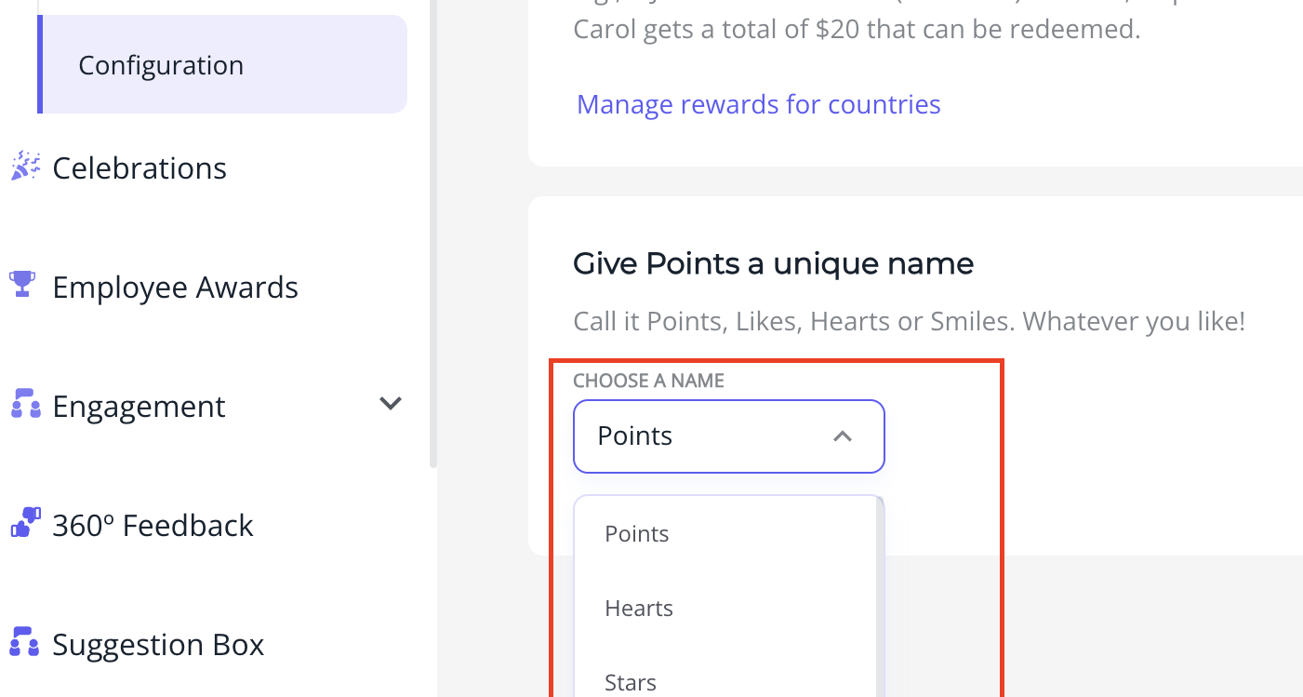
Task: Go to the Celebrations section label
Action: pyautogui.click(x=140, y=168)
